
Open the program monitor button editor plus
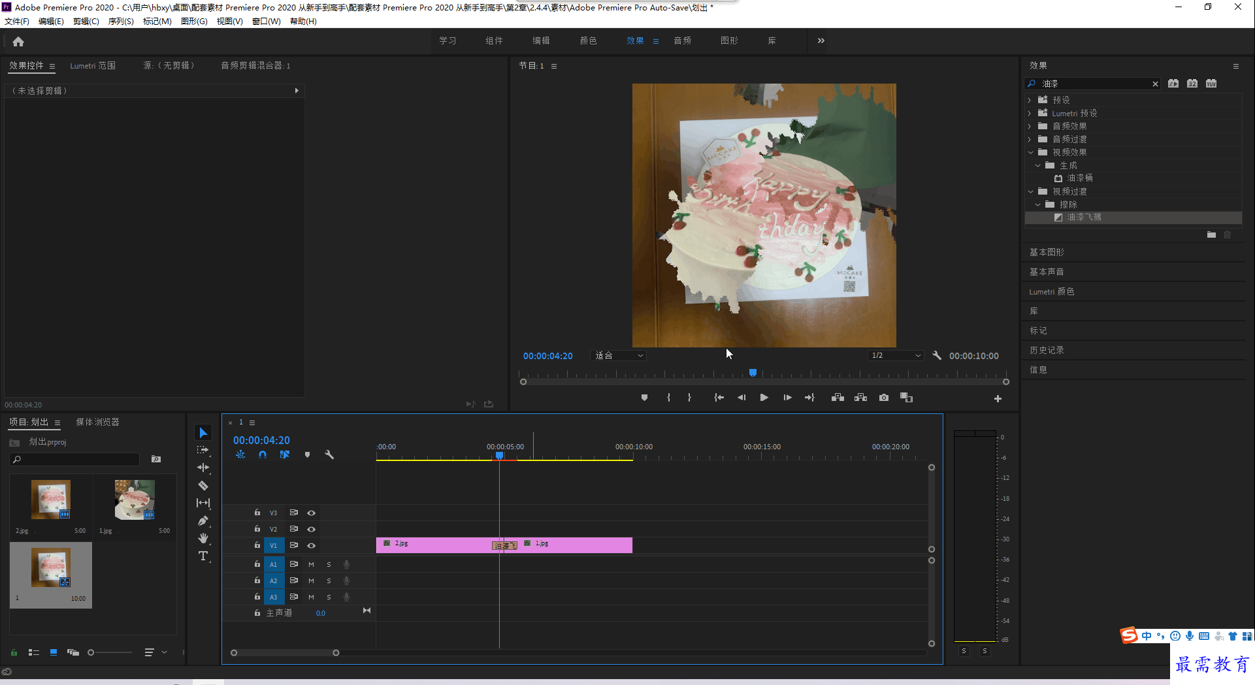[x=998, y=398]
